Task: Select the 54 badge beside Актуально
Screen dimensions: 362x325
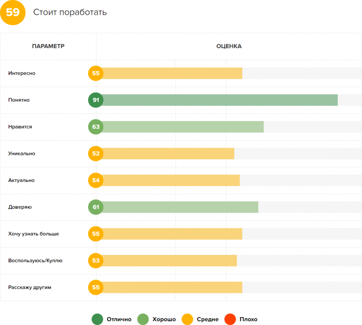Action: pos(96,180)
